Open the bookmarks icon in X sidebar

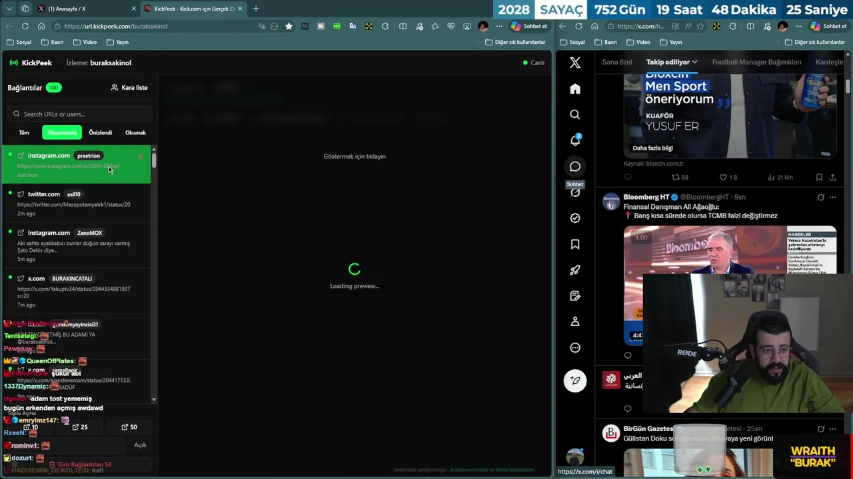point(575,244)
